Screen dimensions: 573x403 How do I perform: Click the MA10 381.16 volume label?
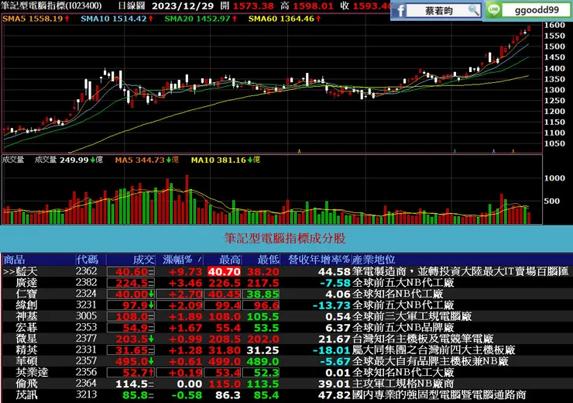pyautogui.click(x=225, y=160)
